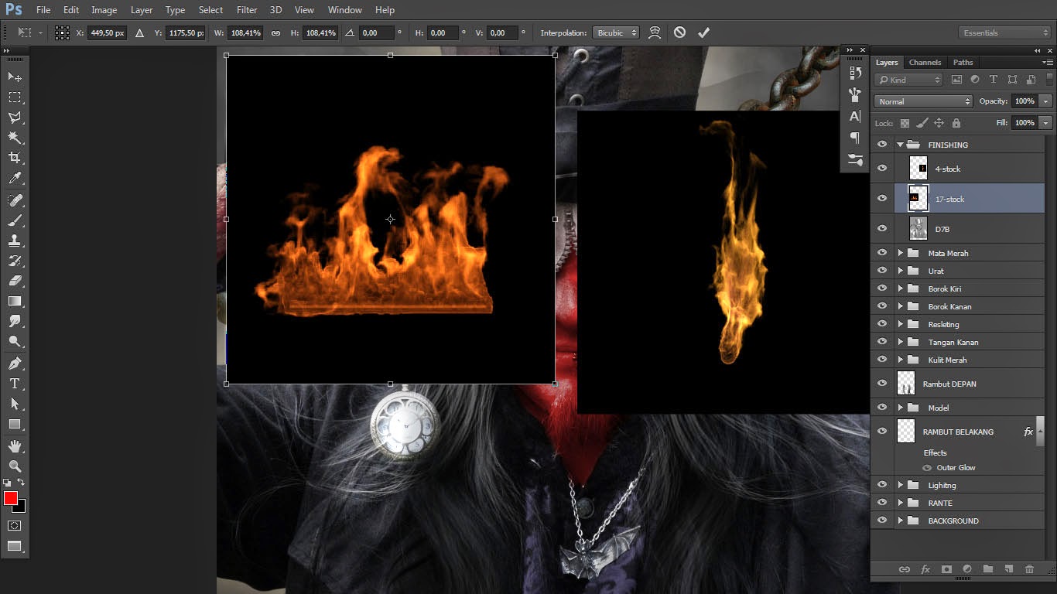The image size is (1057, 594).
Task: Switch to the Channels tab
Action: pyautogui.click(x=925, y=63)
